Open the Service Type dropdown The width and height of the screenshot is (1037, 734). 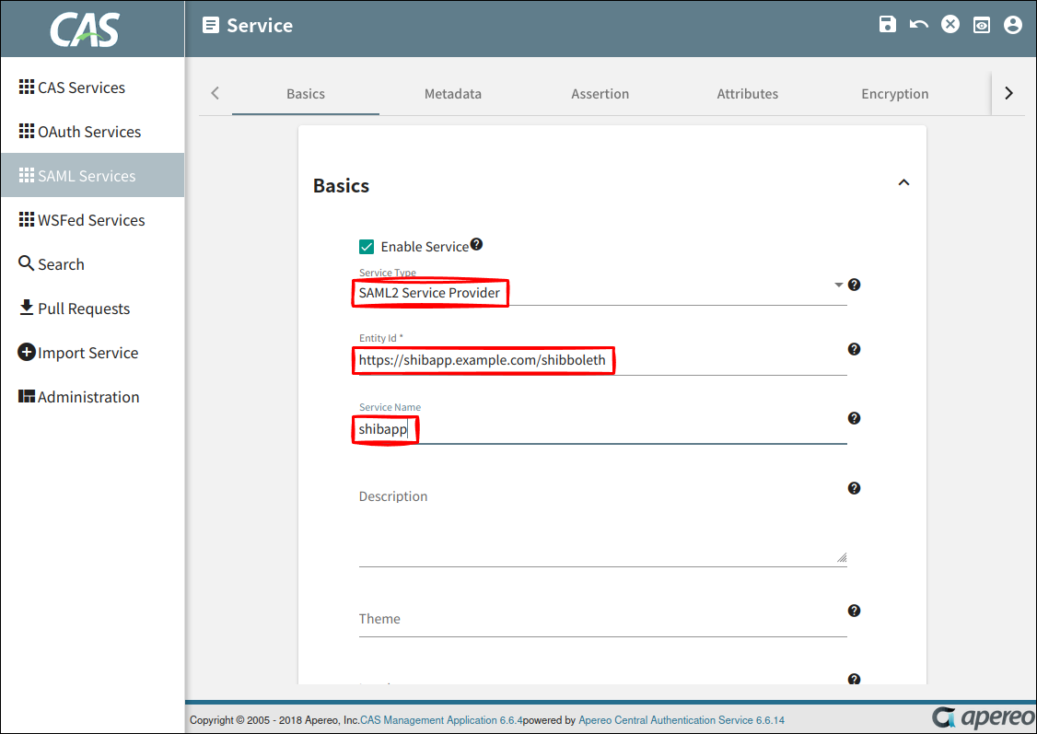pos(838,285)
